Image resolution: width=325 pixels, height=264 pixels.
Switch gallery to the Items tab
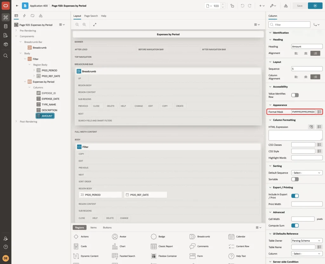94,228
